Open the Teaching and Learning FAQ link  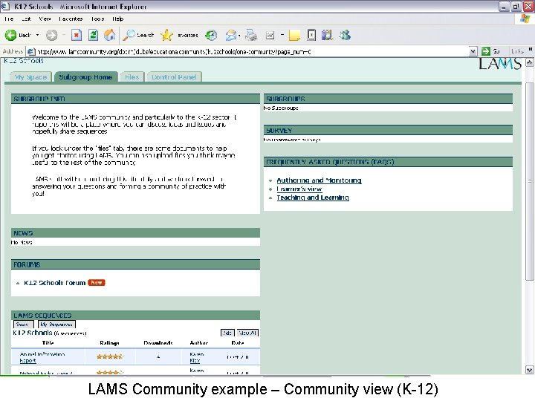[x=313, y=198]
